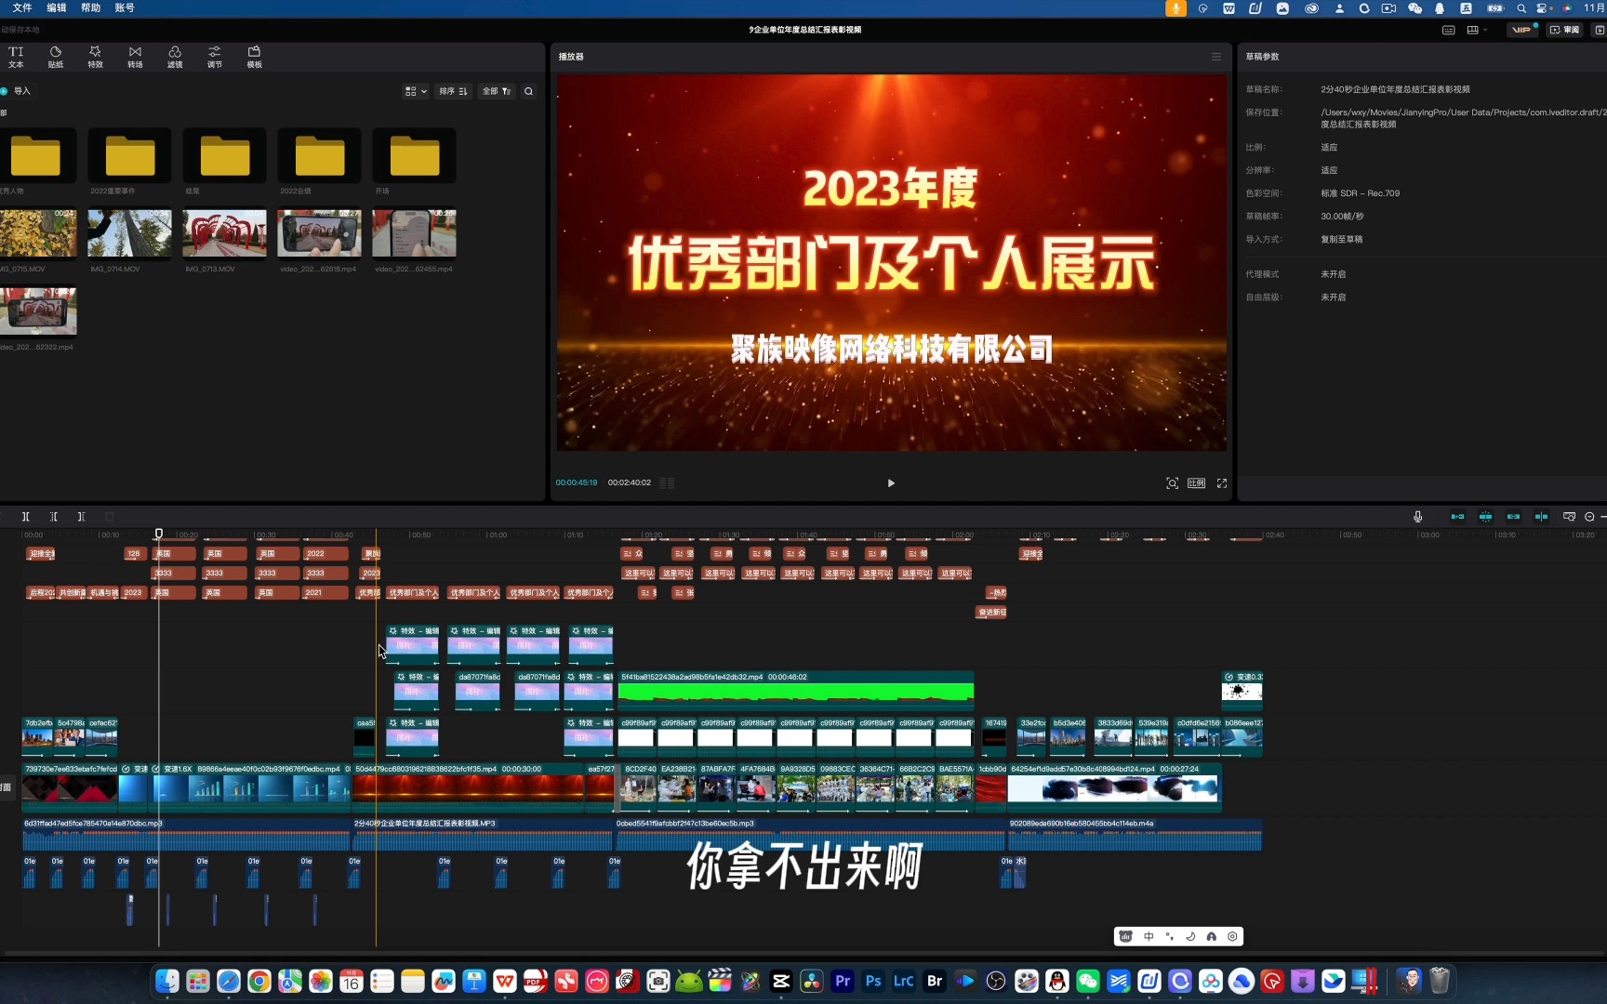Screen dimensions: 1607x1004
Task: Click the 审阅 (Review) button
Action: (x=1566, y=29)
